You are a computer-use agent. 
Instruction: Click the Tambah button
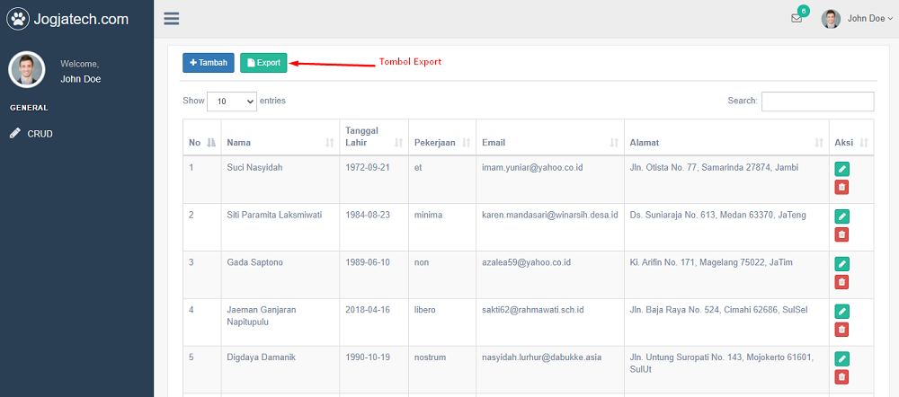[x=209, y=63]
